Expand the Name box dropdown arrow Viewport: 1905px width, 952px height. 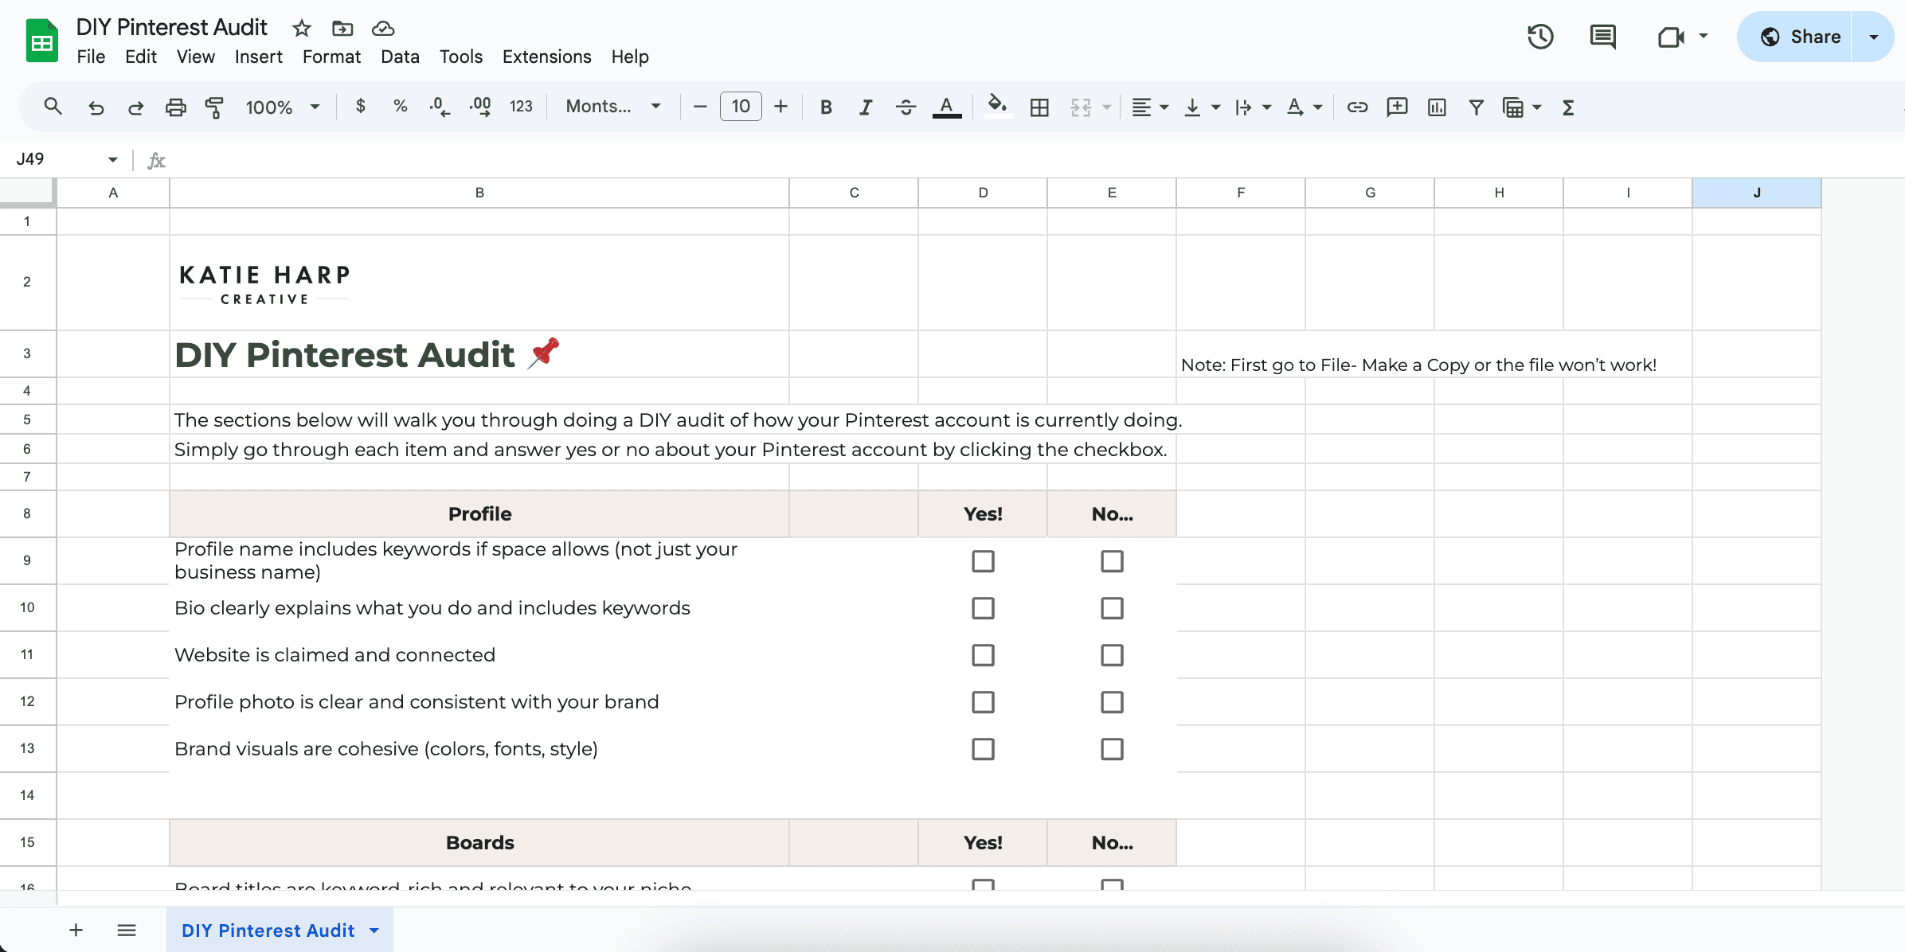click(112, 160)
